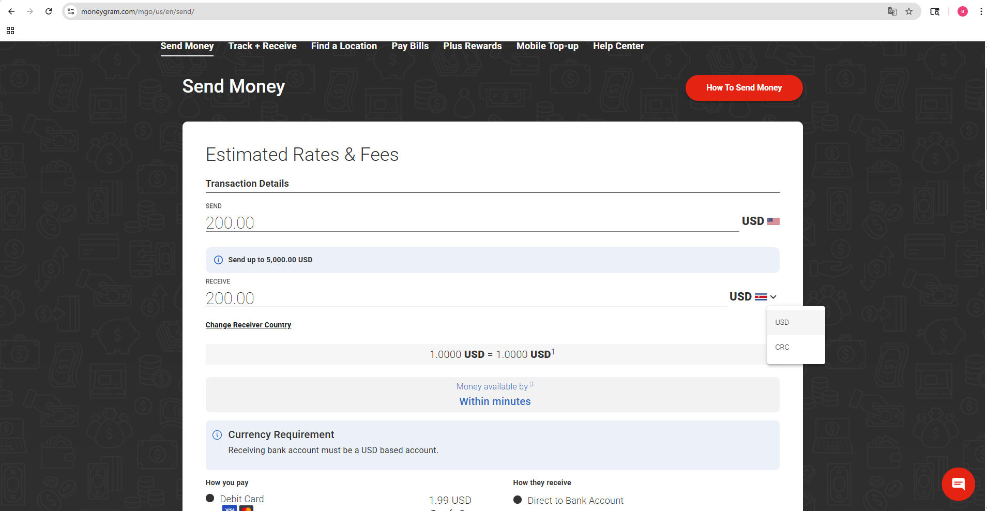
Task: Collapse the receive currency dropdown chevron
Action: [x=773, y=297]
